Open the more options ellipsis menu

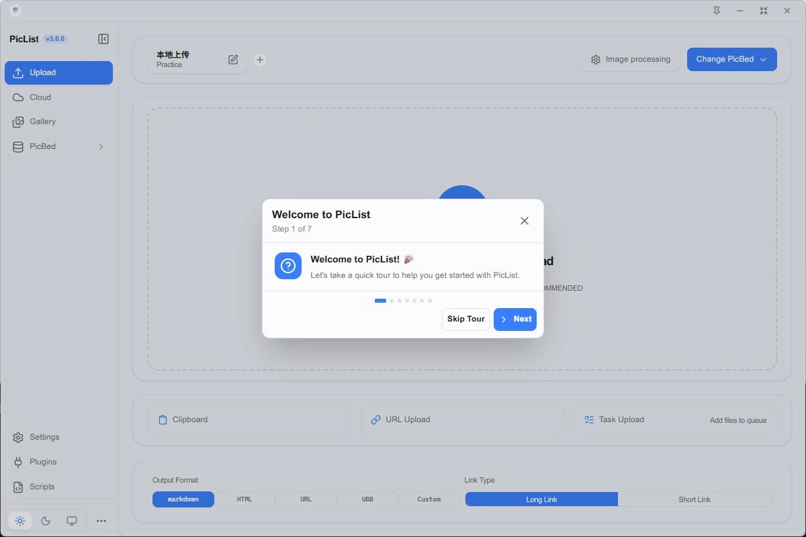pos(101,521)
